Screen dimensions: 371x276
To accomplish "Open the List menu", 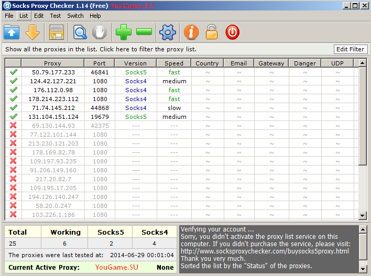I will tap(24, 16).
